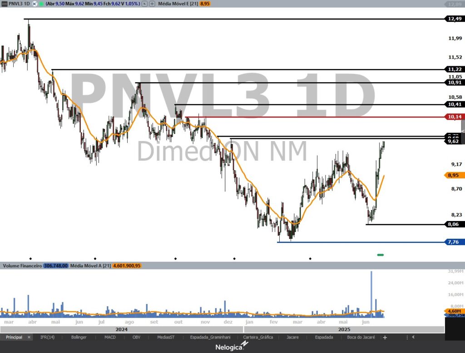Click the blue 306.748,00 volume value

point(56,266)
